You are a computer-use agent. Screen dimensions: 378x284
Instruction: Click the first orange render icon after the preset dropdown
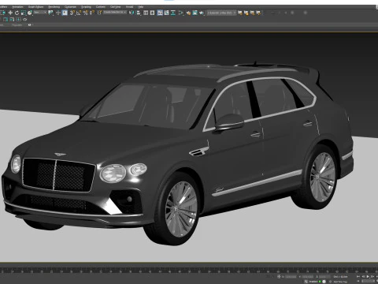pos(240,13)
